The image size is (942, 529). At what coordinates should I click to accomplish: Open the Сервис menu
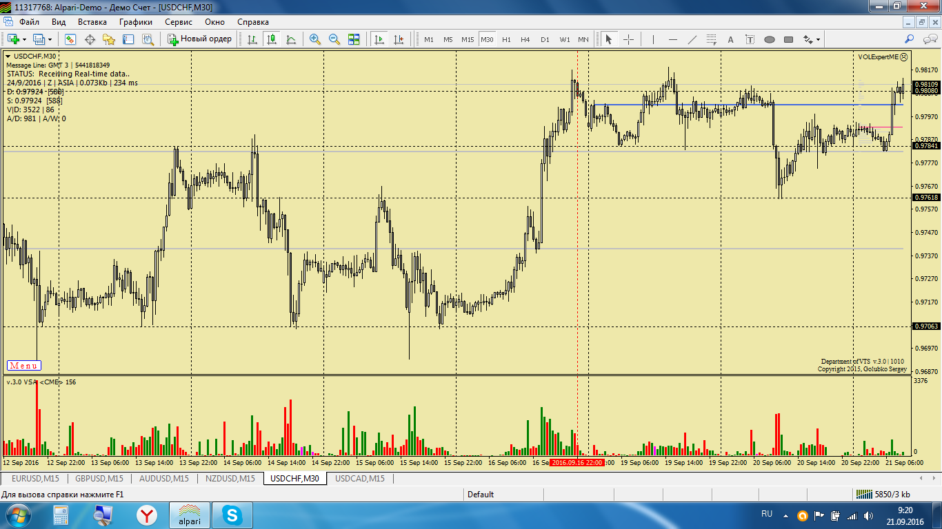pos(179,22)
